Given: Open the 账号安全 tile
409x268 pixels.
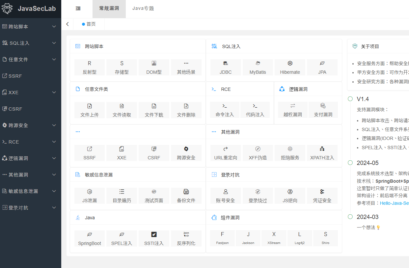Looking at the screenshot, I should 226,196.
